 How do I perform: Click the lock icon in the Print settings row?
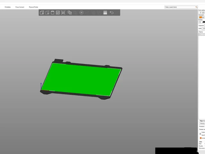[x=203, y=13]
